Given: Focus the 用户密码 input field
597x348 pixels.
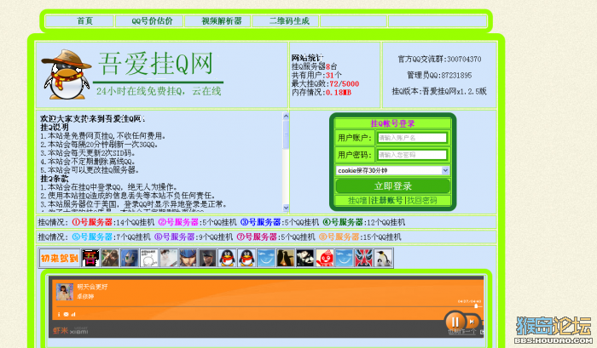Looking at the screenshot, I should pos(412,155).
